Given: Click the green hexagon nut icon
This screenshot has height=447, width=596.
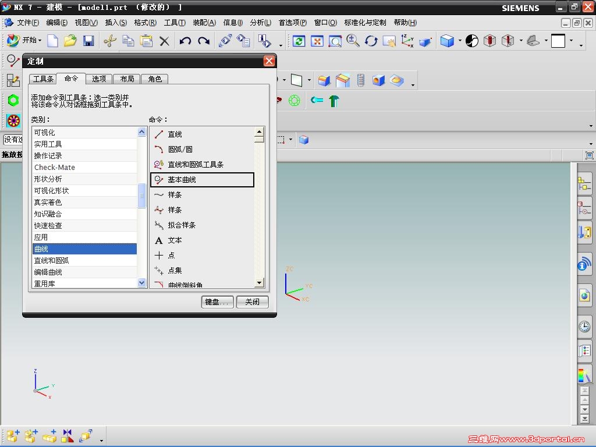Looking at the screenshot, I should coord(13,101).
